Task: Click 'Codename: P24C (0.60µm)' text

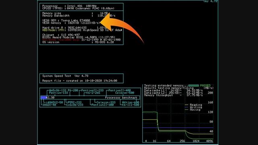Action: (95, 8)
